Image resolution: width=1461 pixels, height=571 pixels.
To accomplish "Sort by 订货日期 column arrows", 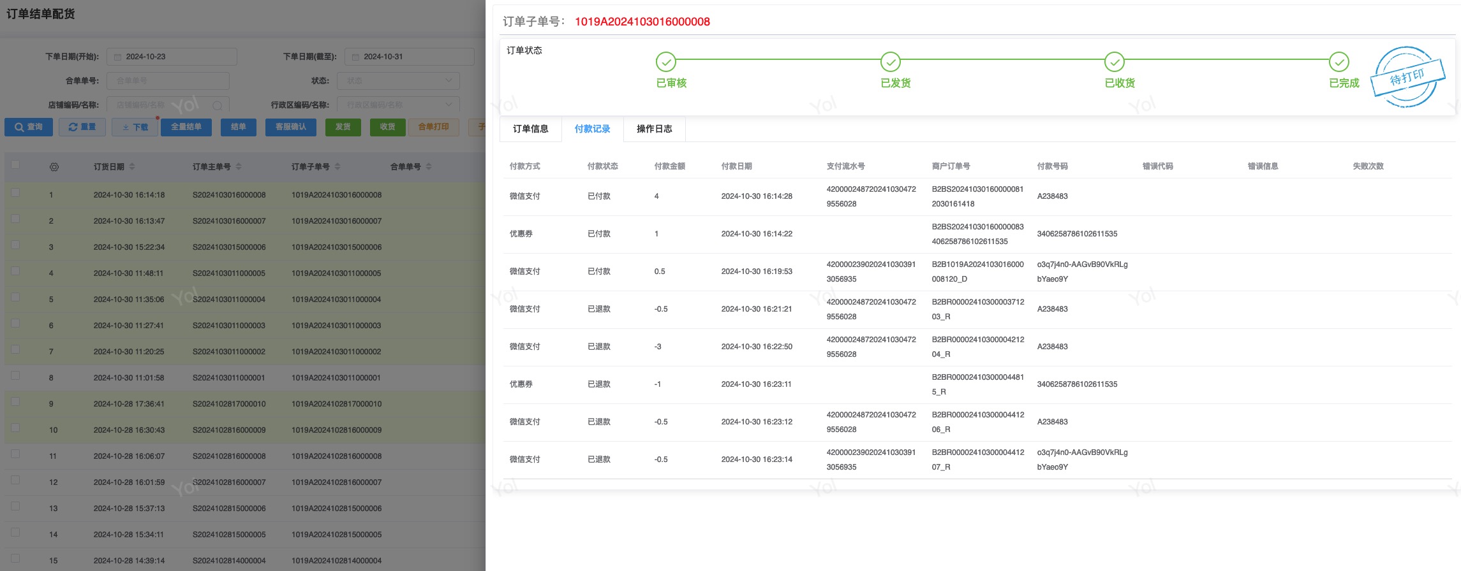I will [x=132, y=167].
